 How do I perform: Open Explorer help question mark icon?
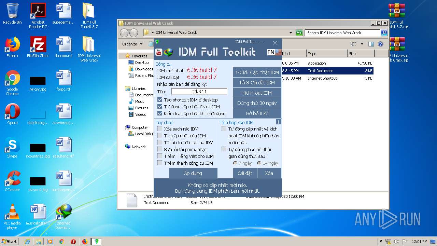click(381, 44)
